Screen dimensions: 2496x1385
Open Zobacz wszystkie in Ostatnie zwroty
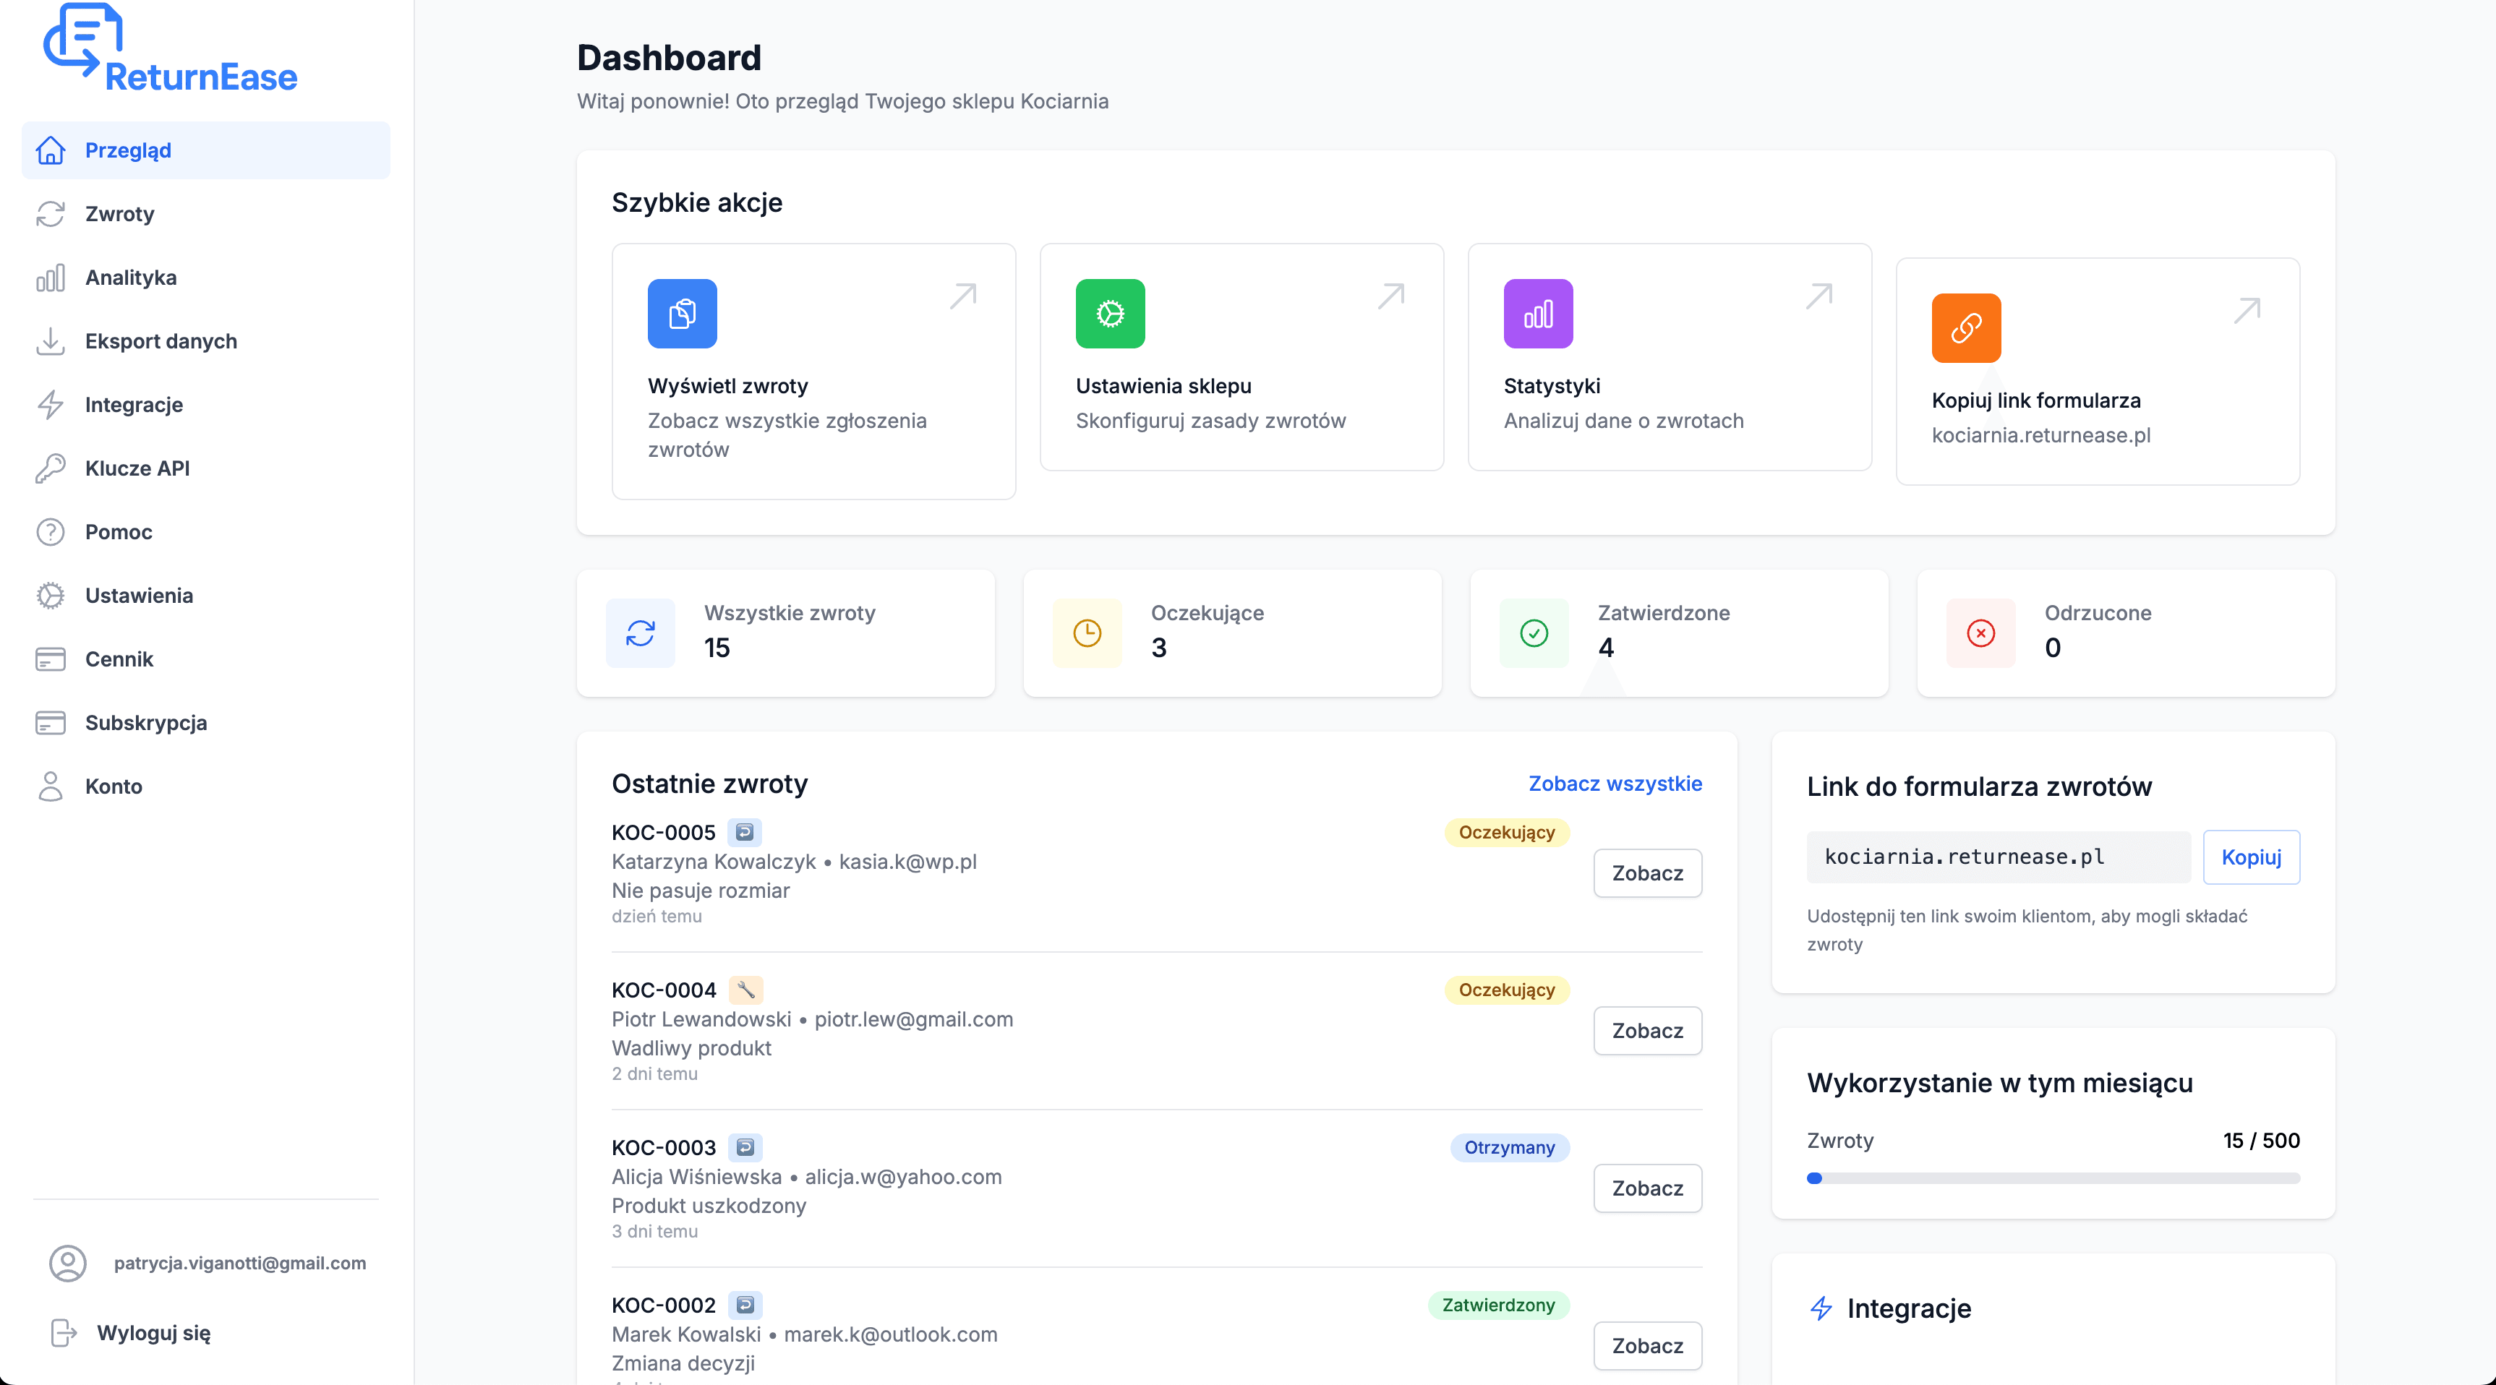click(1613, 784)
